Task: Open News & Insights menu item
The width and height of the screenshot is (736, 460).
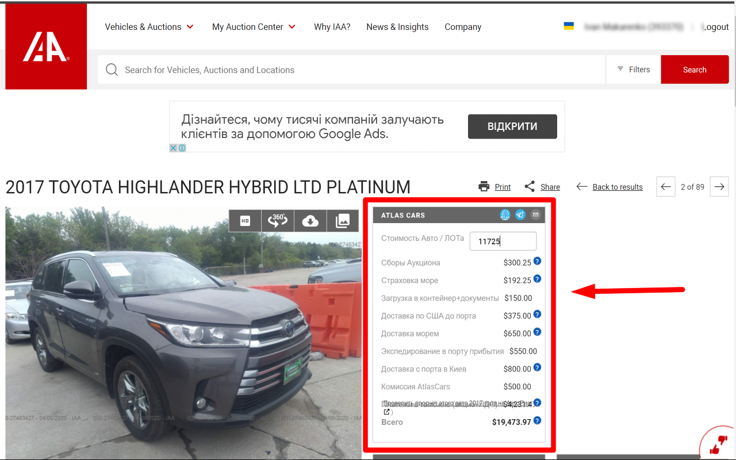Action: pyautogui.click(x=397, y=26)
